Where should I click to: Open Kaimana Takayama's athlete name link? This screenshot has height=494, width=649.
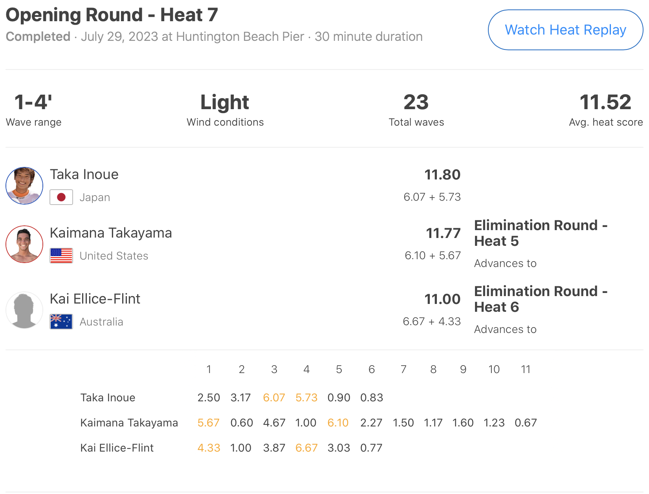111,233
